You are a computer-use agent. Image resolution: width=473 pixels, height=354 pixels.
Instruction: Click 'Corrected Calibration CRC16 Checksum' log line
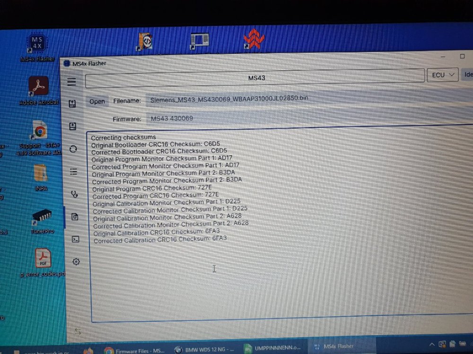(x=160, y=240)
